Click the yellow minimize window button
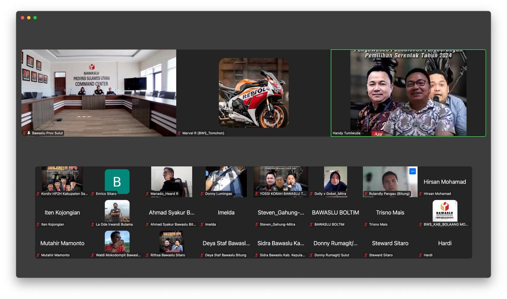 pyautogui.click(x=29, y=18)
